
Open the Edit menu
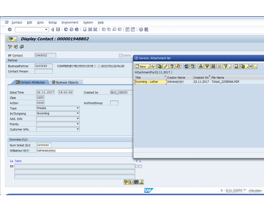point(30,23)
